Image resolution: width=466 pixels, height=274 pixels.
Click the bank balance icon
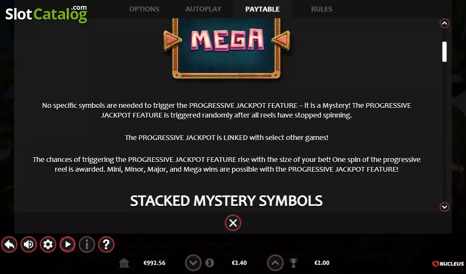click(124, 263)
